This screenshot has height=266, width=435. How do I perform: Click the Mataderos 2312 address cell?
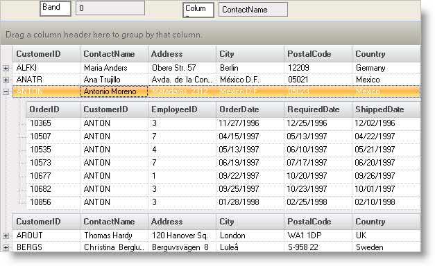(x=182, y=91)
